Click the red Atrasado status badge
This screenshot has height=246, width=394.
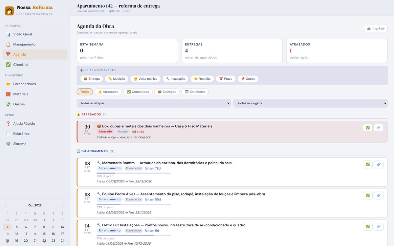105,132
